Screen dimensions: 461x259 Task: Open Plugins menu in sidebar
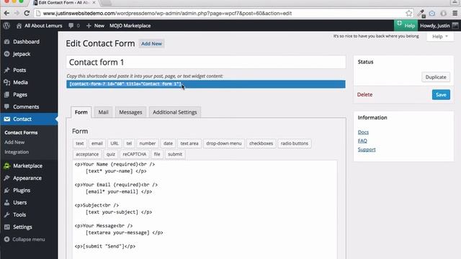pos(22,190)
